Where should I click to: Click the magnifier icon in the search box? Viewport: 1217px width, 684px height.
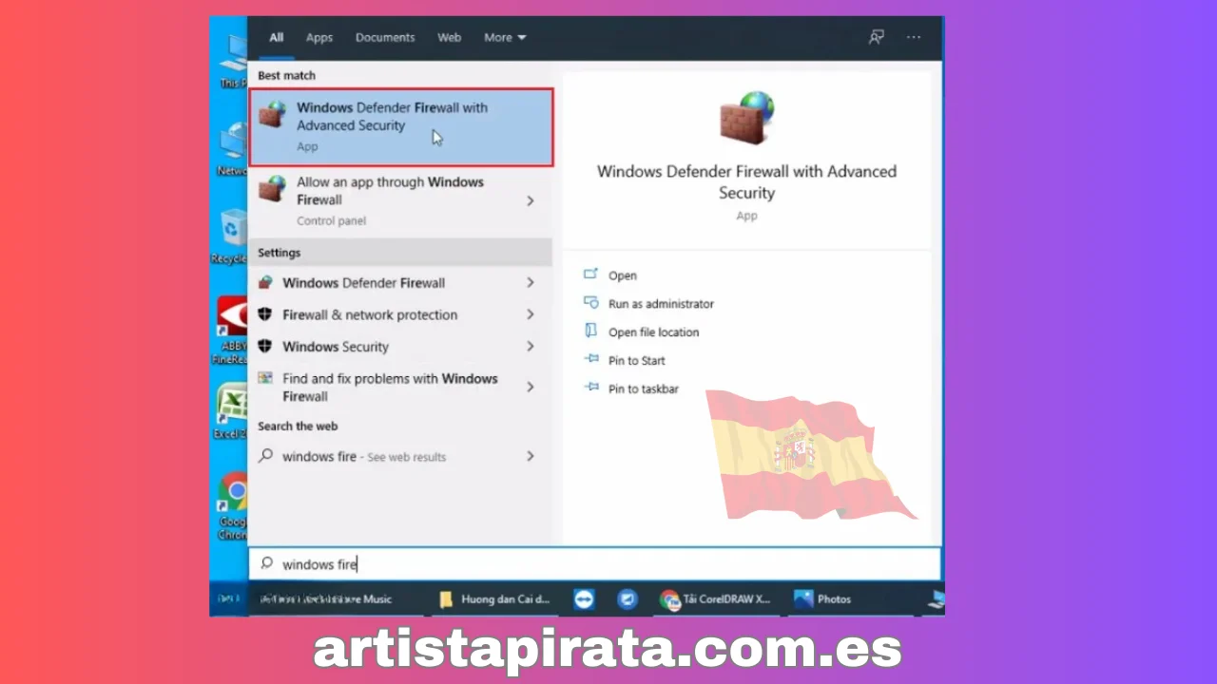(266, 563)
